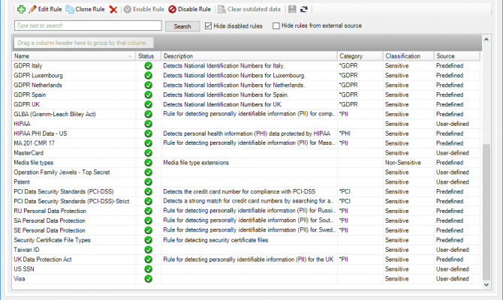Click Enable Rule toolbar button

(144, 9)
